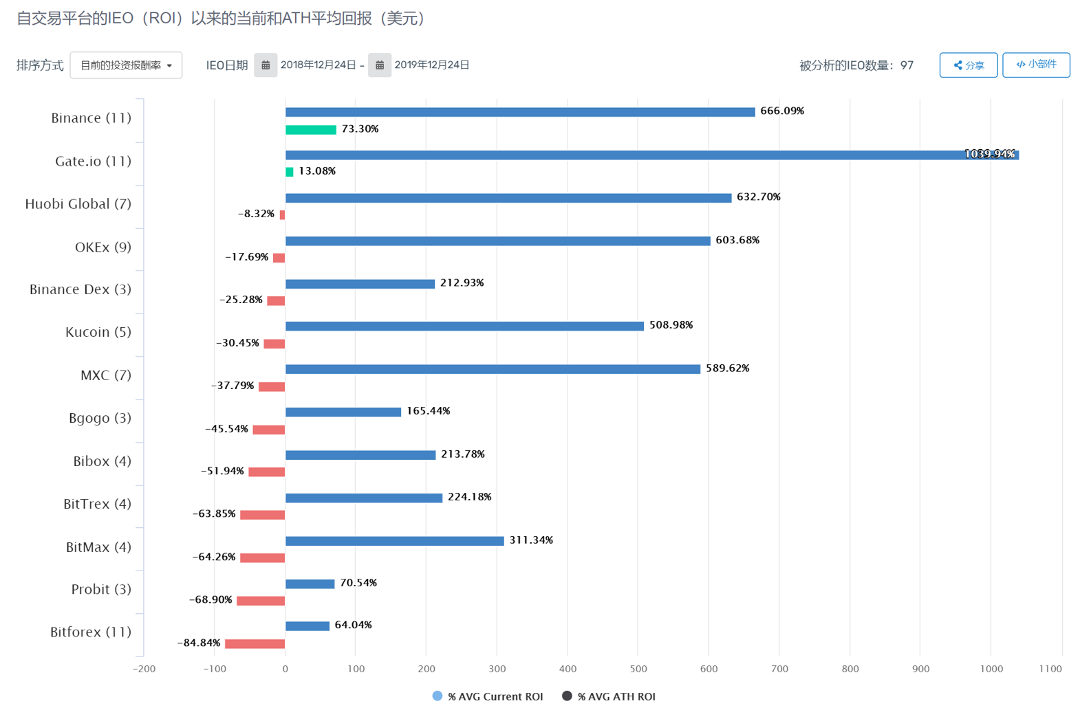Click the Bitforex 64.04% bar
1091x708 pixels.
point(307,626)
